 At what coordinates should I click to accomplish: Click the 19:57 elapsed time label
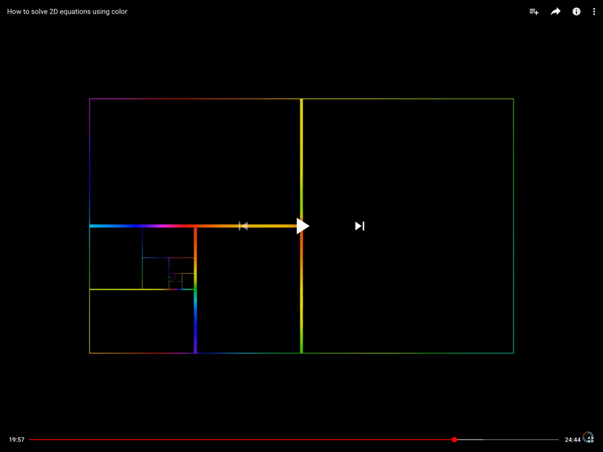point(16,440)
